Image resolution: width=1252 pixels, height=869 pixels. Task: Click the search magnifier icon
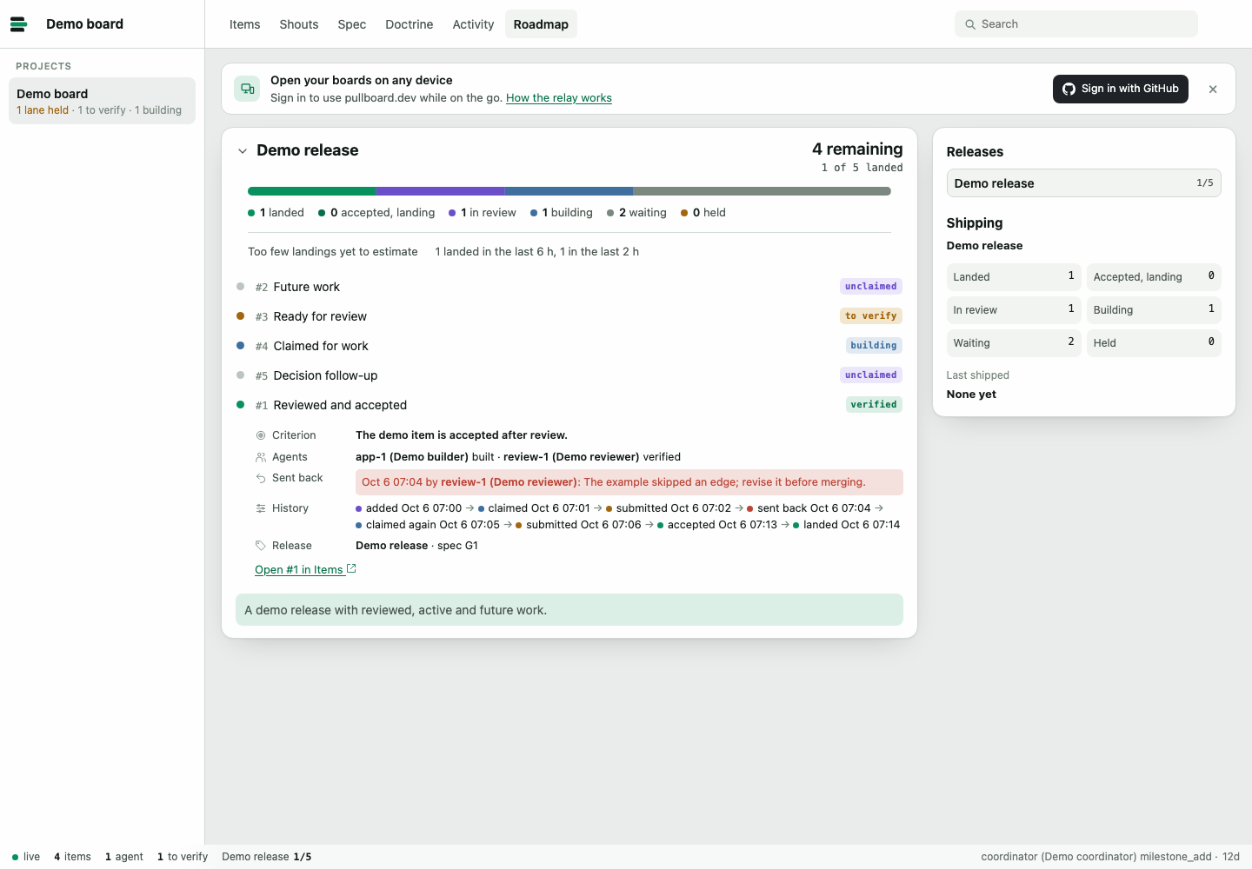[970, 24]
